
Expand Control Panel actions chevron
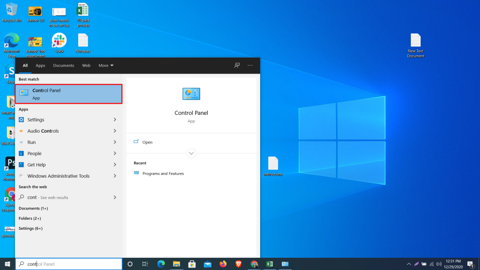pos(191,153)
